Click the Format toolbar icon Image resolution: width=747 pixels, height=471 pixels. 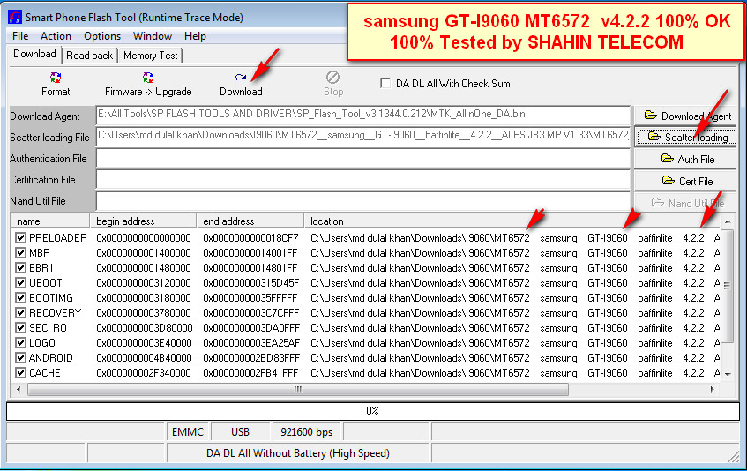(x=56, y=78)
